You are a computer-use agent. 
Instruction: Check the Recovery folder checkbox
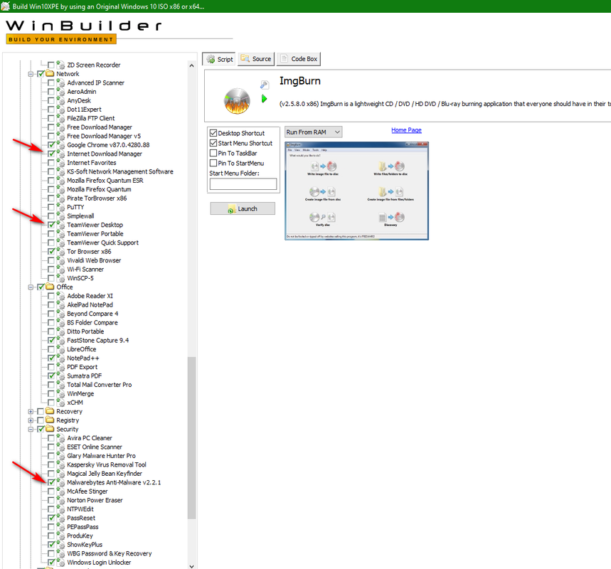pyautogui.click(x=41, y=412)
